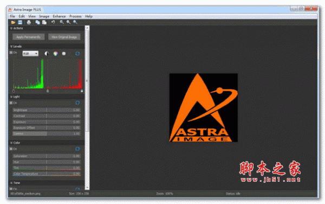This screenshot has width=325, height=204.
Task: Click the Astra Image title bar logo
Action: pyautogui.click(x=10, y=10)
